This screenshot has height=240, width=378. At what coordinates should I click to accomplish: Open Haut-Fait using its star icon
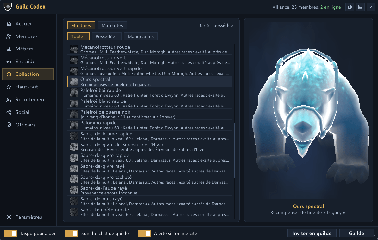tap(9, 87)
